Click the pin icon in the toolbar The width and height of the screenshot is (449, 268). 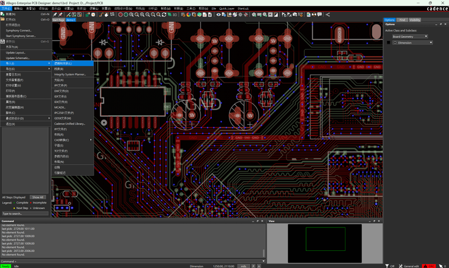click(55, 15)
